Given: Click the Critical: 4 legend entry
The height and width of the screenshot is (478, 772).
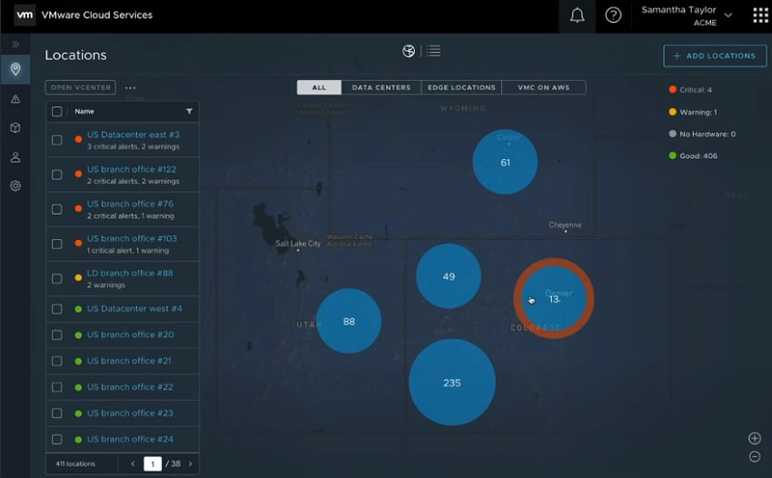Looking at the screenshot, I should coord(690,90).
